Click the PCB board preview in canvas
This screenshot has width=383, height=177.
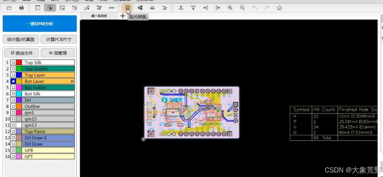tap(192, 112)
